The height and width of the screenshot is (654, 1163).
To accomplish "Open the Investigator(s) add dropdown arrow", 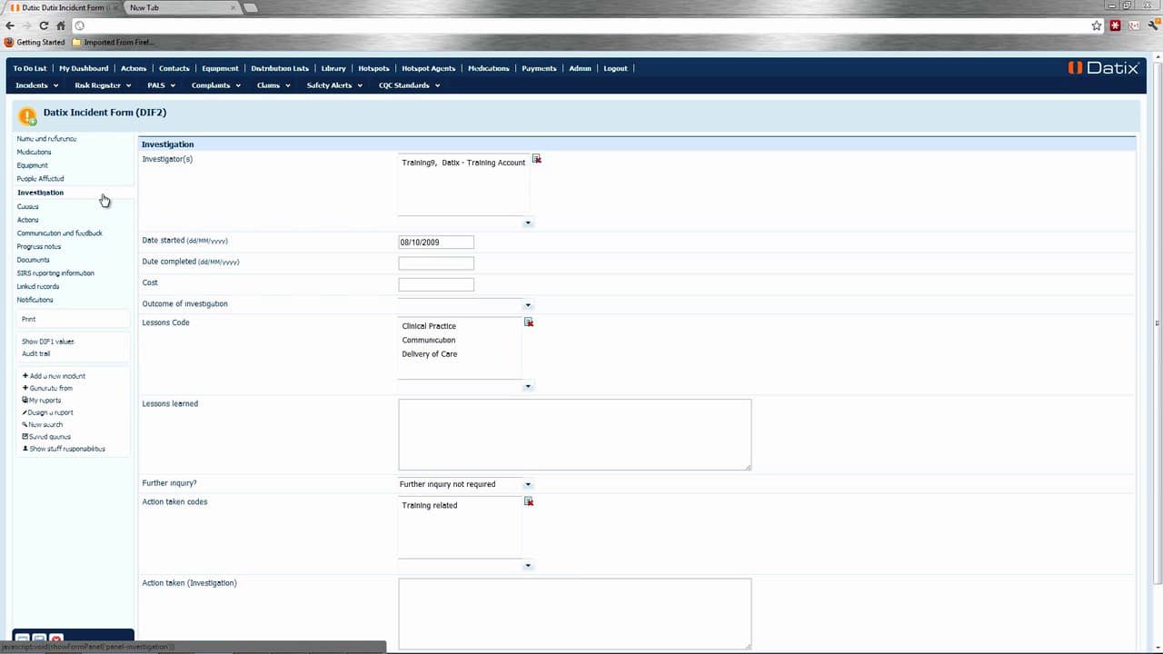I will pos(528,223).
